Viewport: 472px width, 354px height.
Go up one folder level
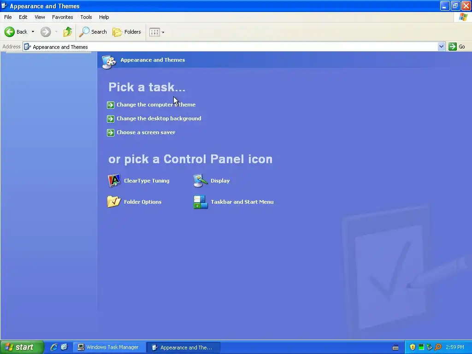(x=68, y=32)
